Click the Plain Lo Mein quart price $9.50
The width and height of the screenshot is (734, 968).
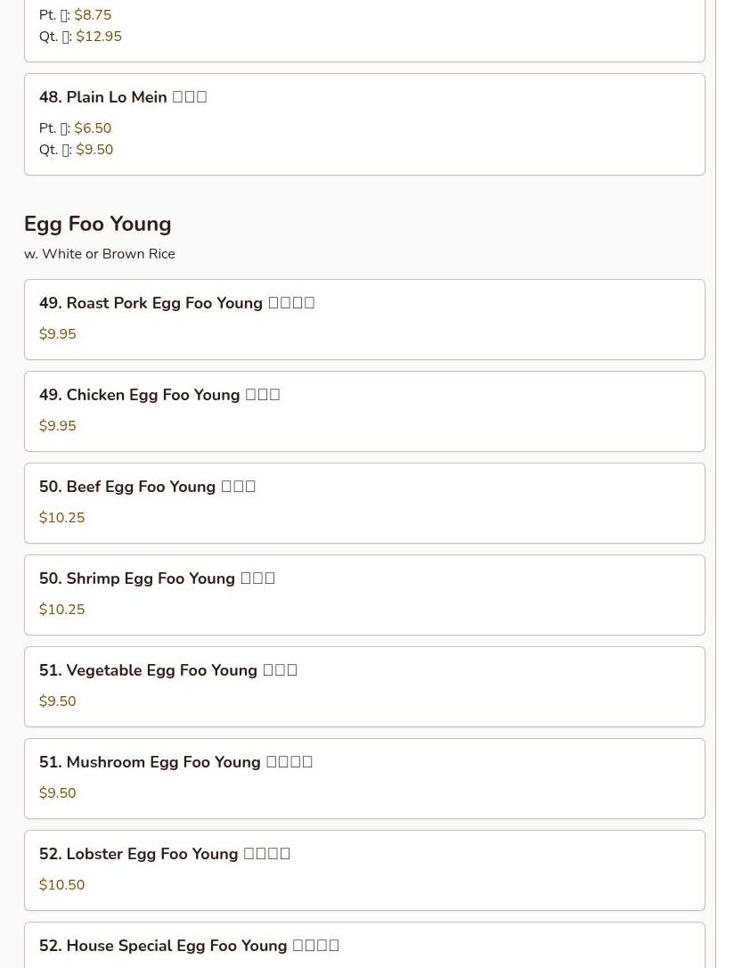pos(94,150)
